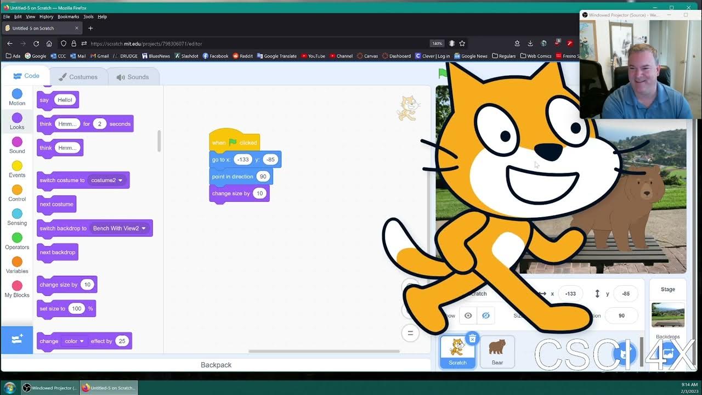Select the My Blocks category
This screenshot has height=395, width=702.
click(x=17, y=290)
